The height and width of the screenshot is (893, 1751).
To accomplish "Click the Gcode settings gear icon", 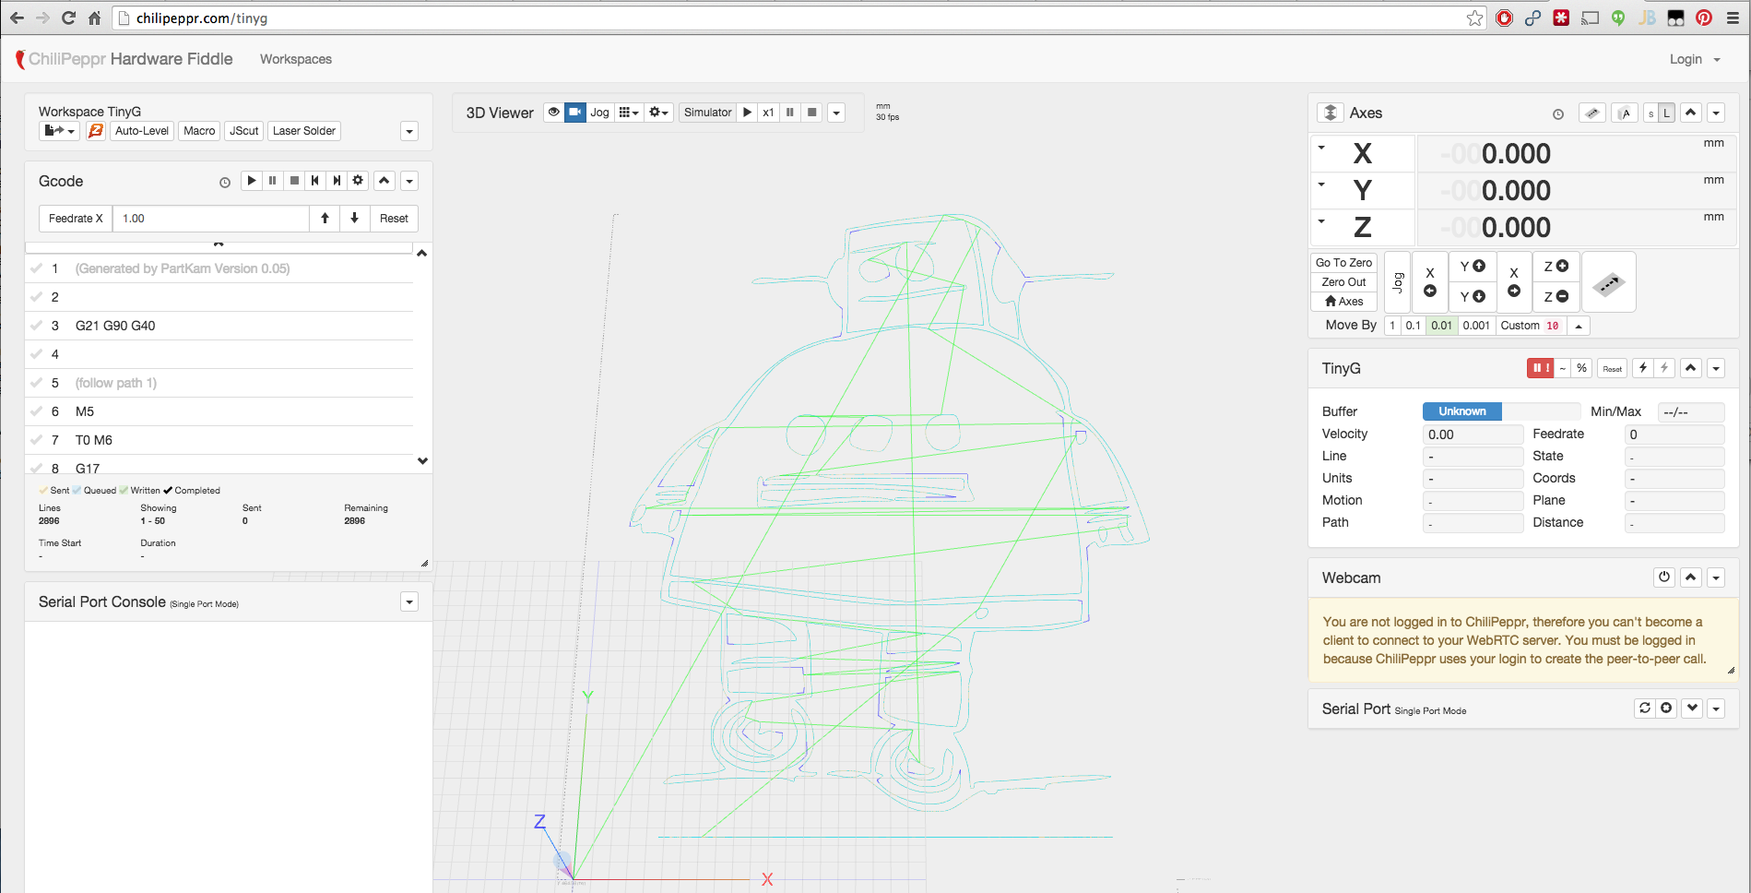I will tap(358, 180).
